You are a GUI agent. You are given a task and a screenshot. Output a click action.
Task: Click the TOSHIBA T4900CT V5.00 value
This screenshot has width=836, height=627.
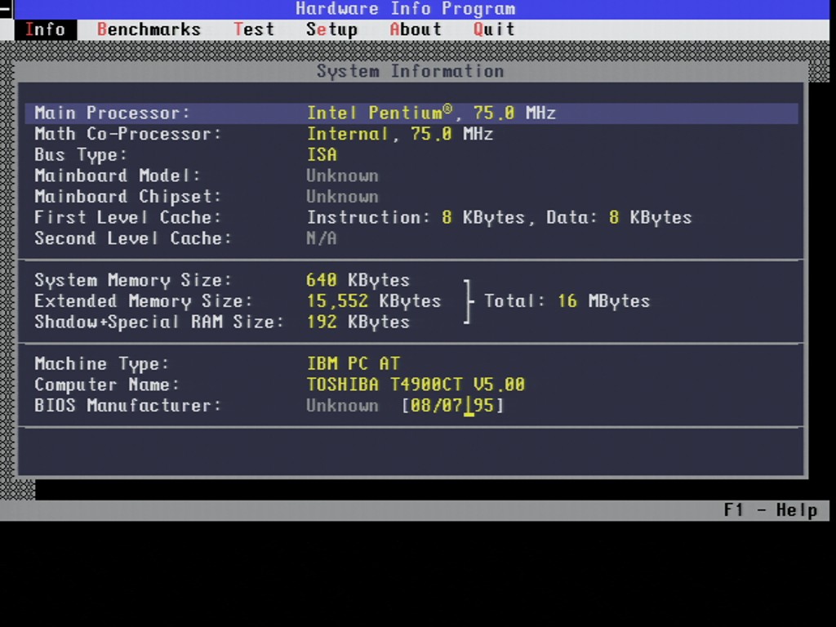(416, 385)
